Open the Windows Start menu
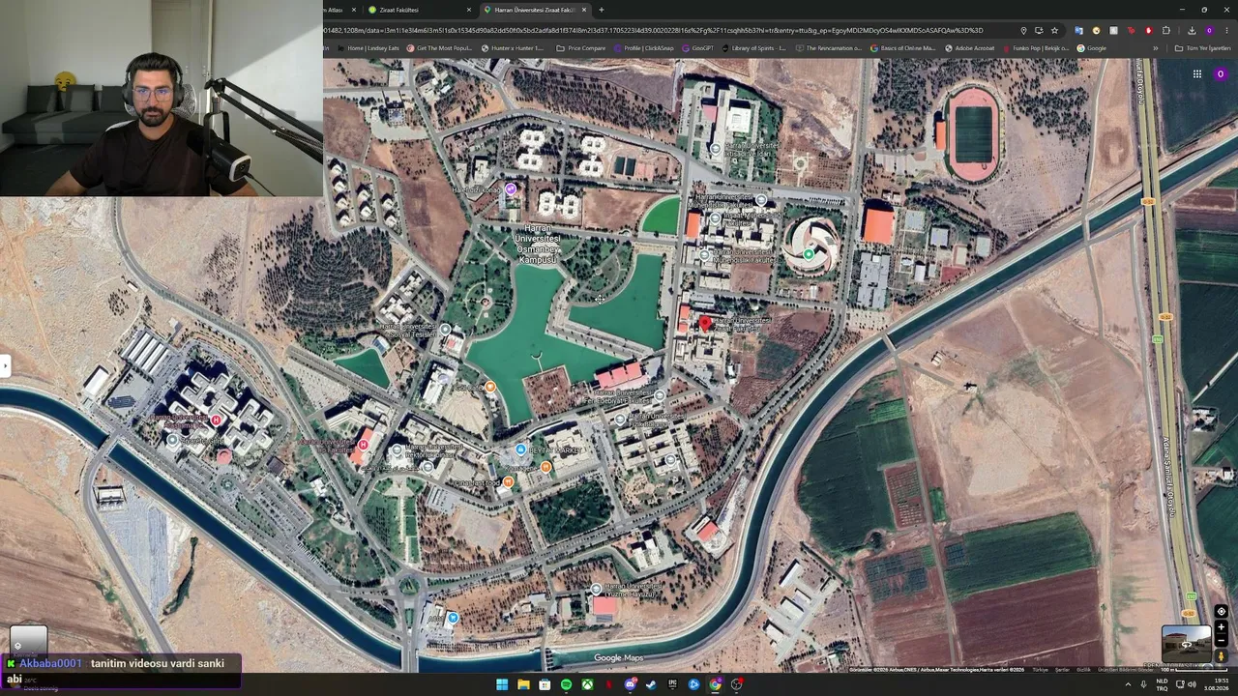The width and height of the screenshot is (1238, 696). pyautogui.click(x=502, y=684)
